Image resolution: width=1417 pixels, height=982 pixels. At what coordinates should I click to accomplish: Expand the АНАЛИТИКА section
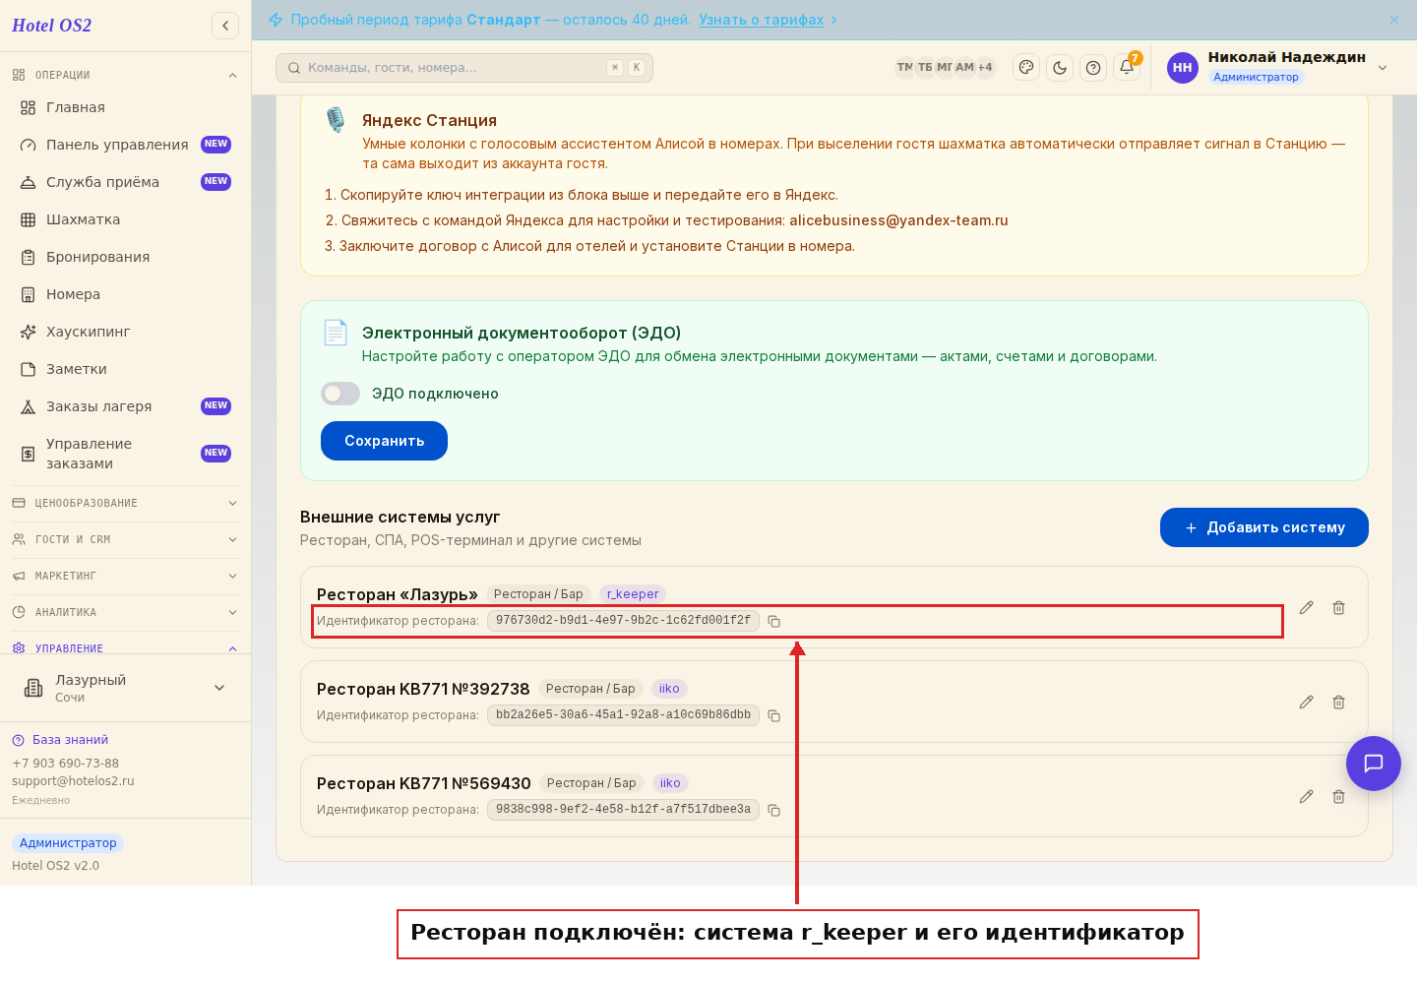(x=125, y=612)
